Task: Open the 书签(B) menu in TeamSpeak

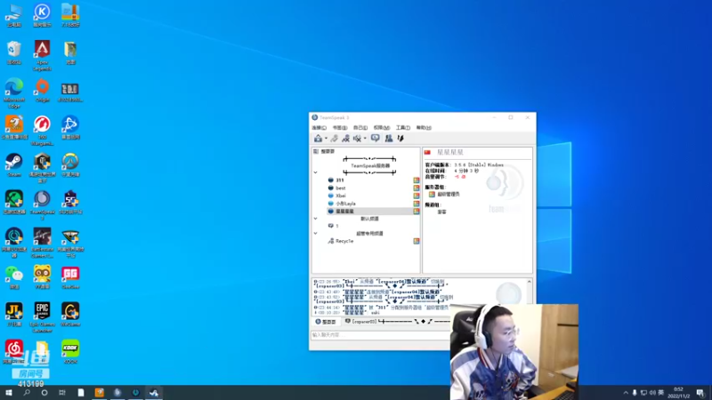Action: point(340,128)
